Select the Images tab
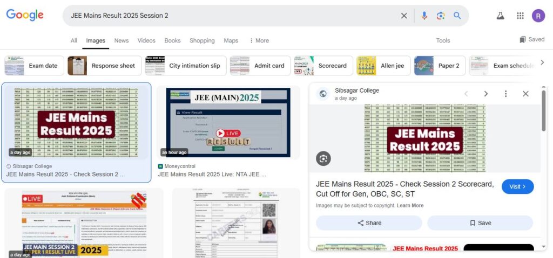 [96, 40]
